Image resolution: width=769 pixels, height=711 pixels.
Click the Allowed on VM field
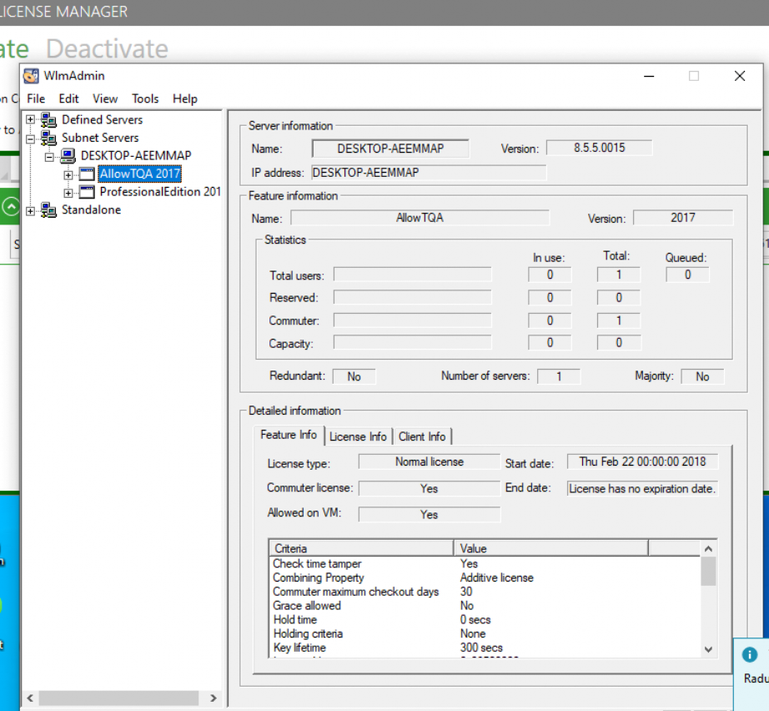pos(430,515)
